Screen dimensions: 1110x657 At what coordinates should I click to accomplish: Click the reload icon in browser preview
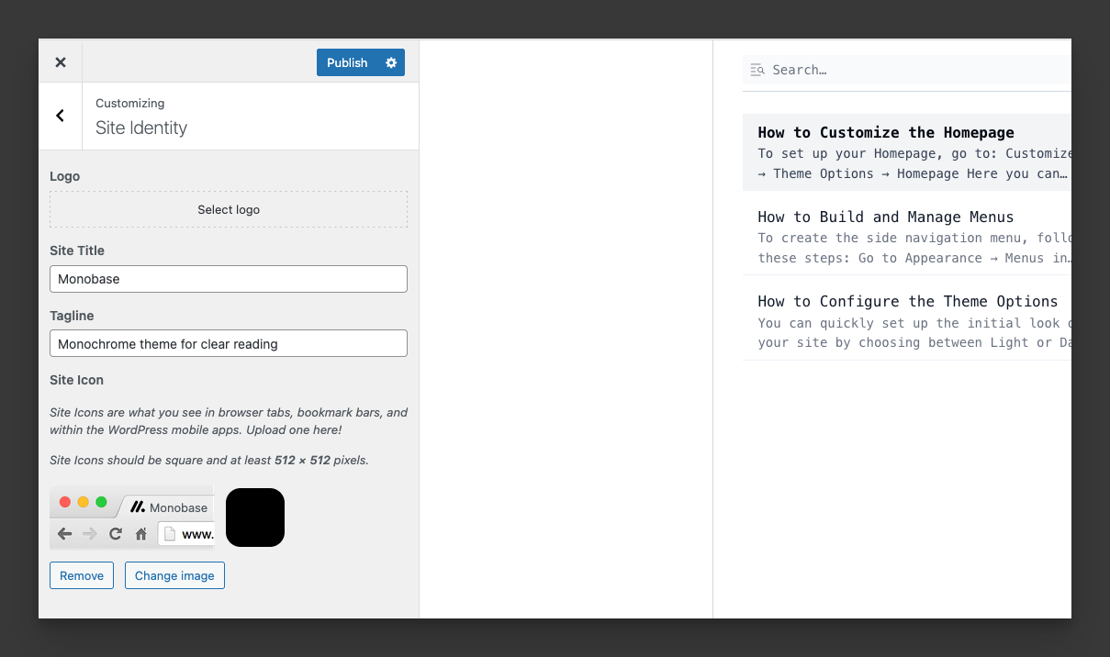[116, 534]
